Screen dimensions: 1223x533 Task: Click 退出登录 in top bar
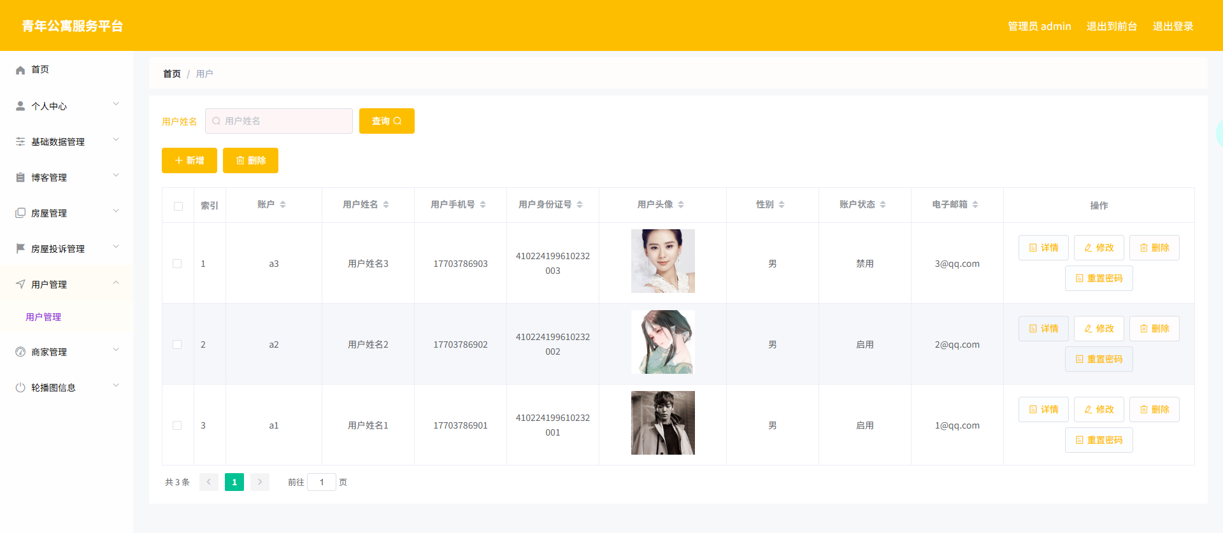[1173, 26]
